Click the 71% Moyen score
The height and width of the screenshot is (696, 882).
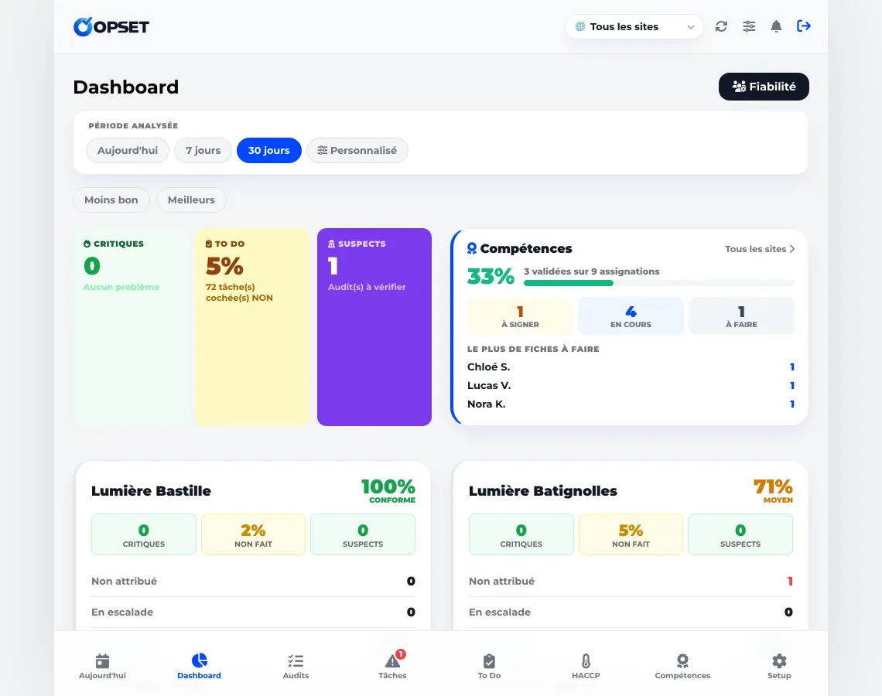click(x=773, y=491)
